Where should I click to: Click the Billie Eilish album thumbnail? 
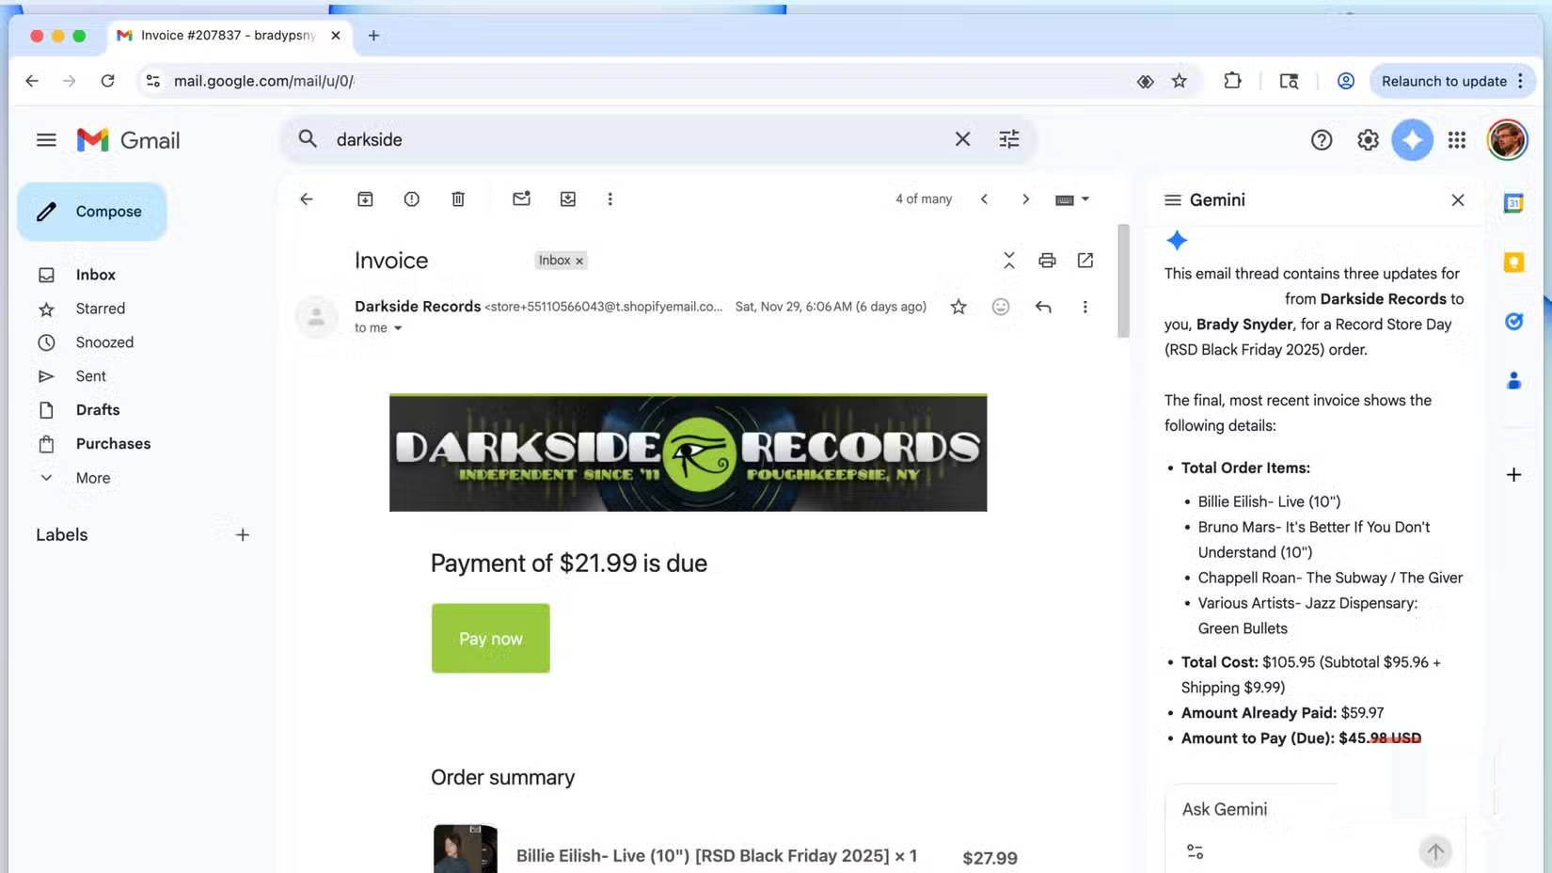click(465, 849)
